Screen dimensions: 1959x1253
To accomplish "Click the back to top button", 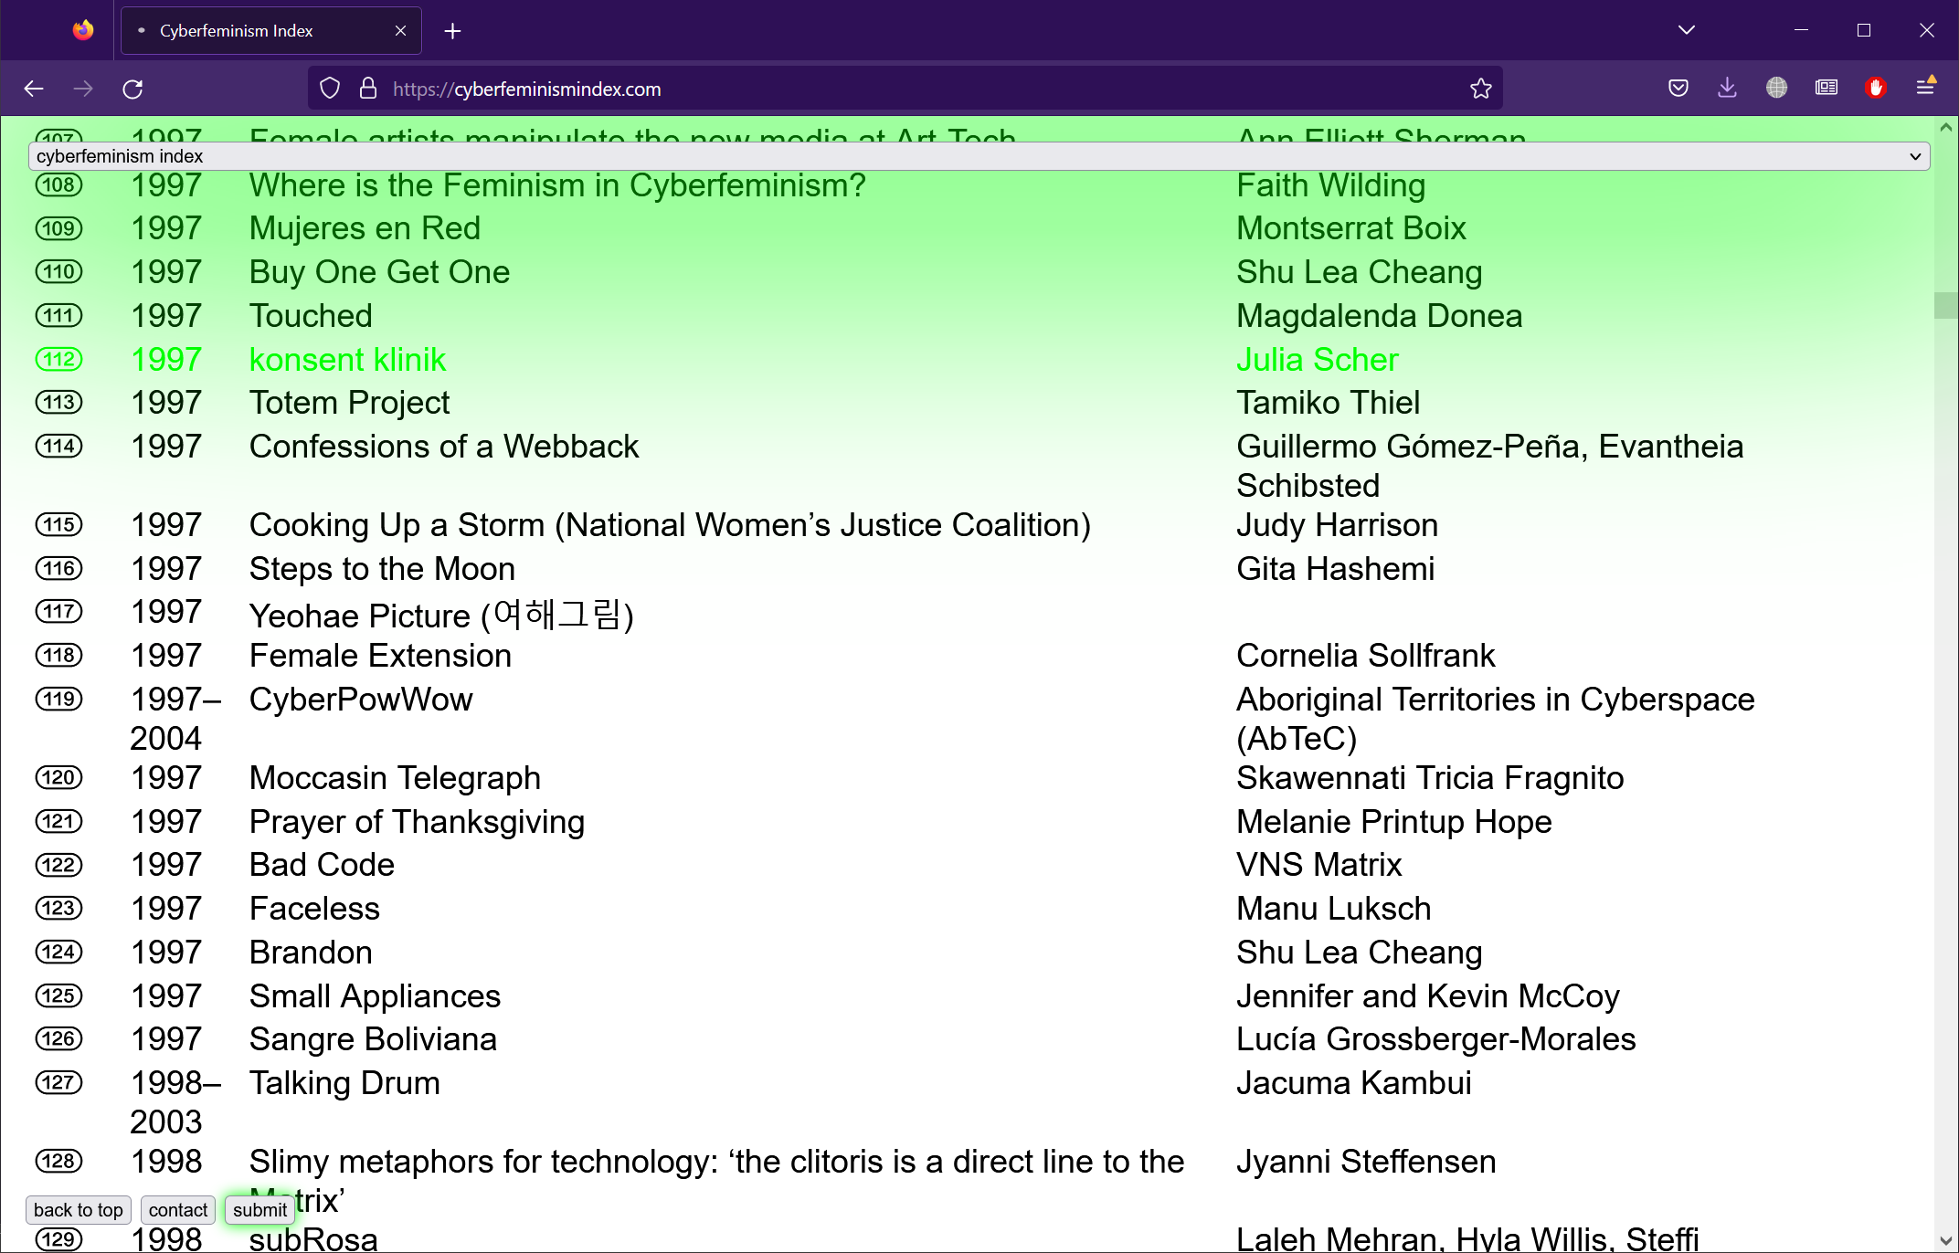I will coord(78,1210).
